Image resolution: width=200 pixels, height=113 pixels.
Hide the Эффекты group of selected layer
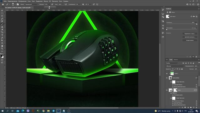[171, 93]
